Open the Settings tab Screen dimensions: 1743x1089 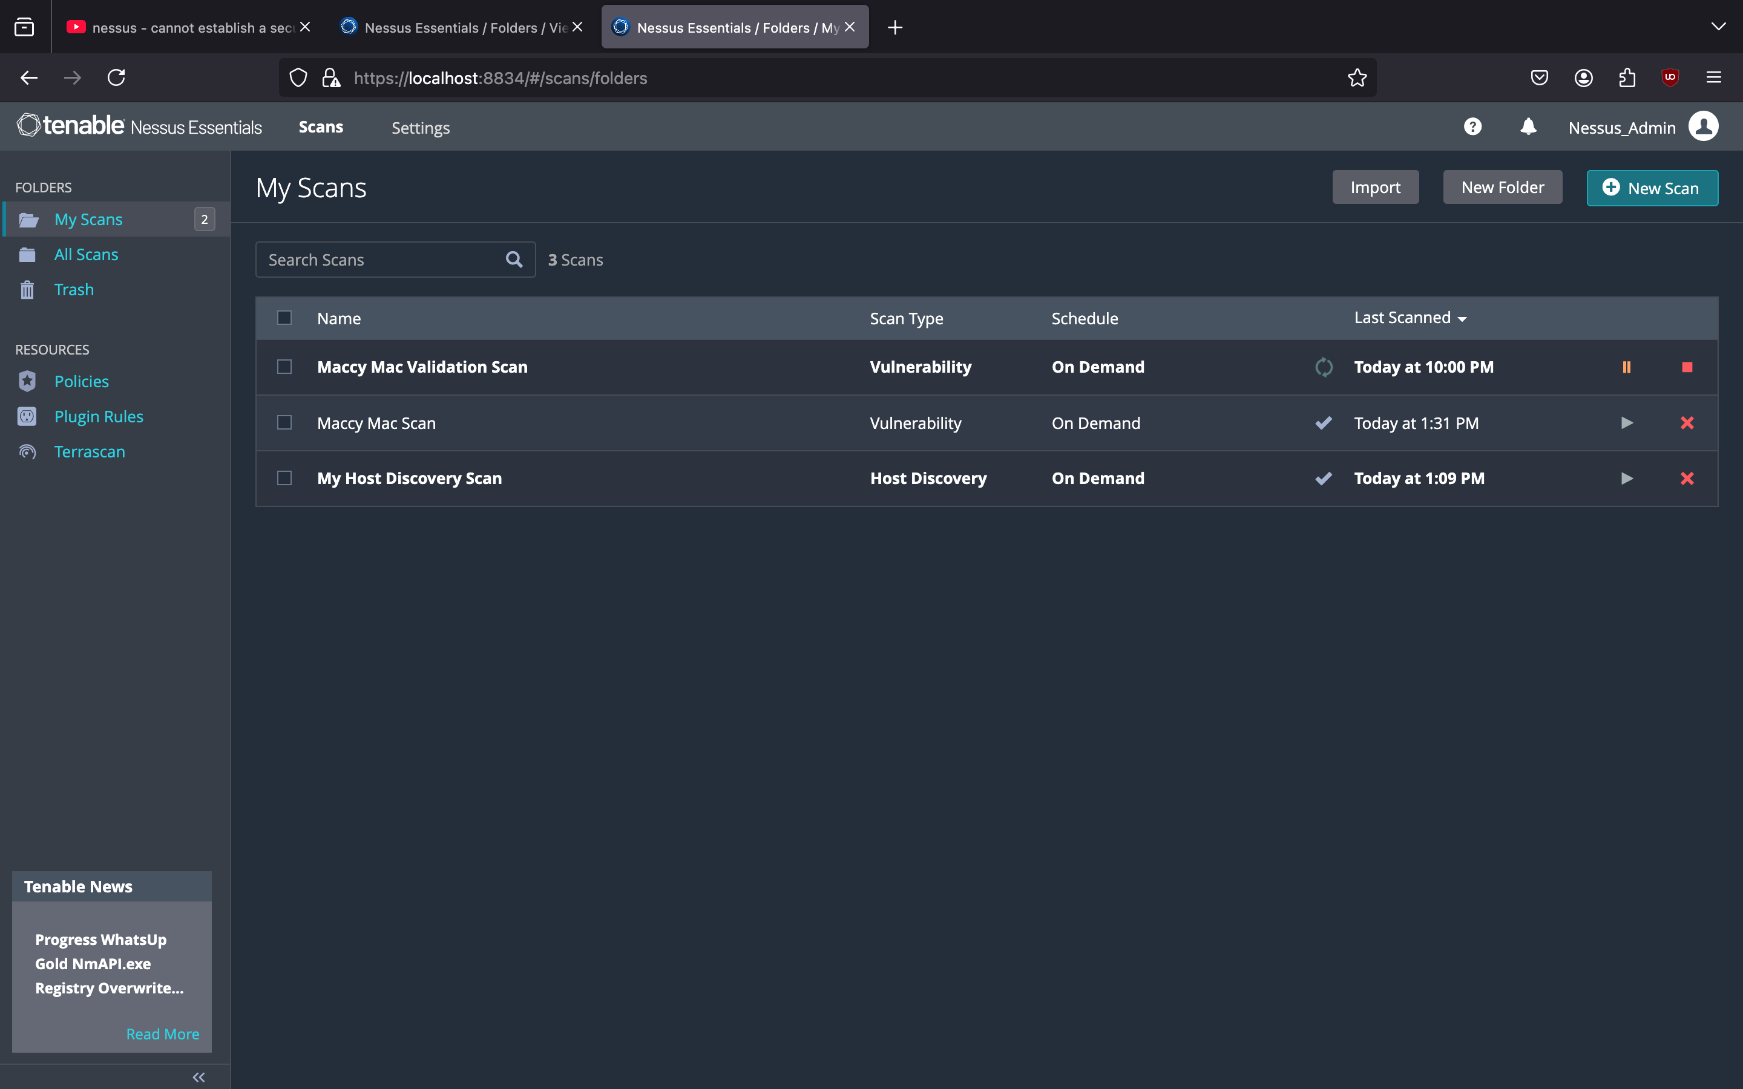pyautogui.click(x=420, y=128)
